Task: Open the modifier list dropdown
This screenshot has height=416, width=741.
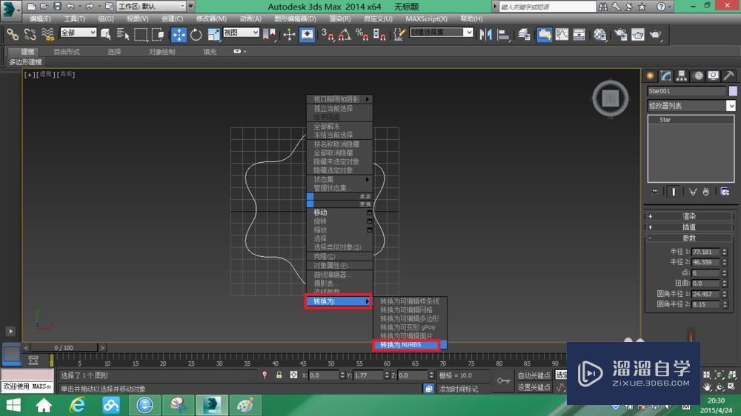Action: click(691, 106)
